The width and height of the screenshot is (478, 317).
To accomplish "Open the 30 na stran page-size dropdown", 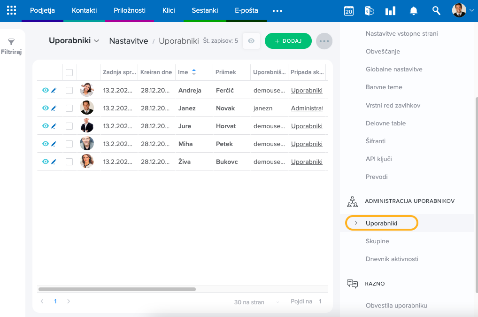I will pos(256,302).
